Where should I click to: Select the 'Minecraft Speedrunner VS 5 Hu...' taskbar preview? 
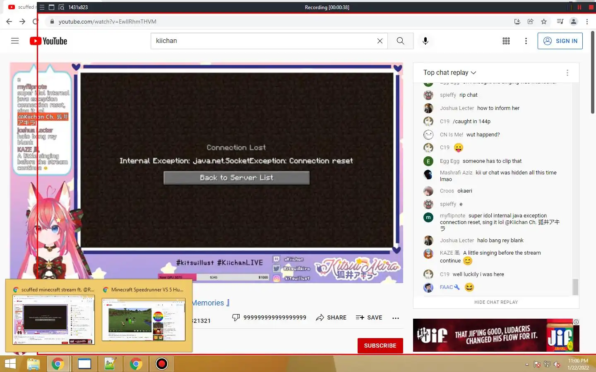tap(144, 315)
